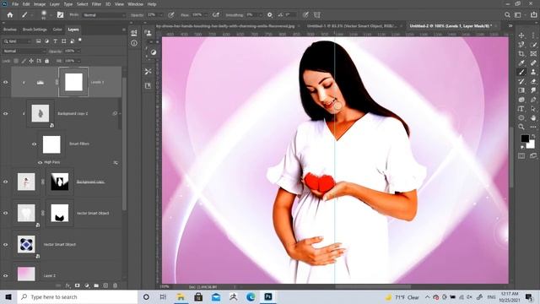Hide the Background copy 2 layer
The height and width of the screenshot is (304, 540).
[6, 113]
